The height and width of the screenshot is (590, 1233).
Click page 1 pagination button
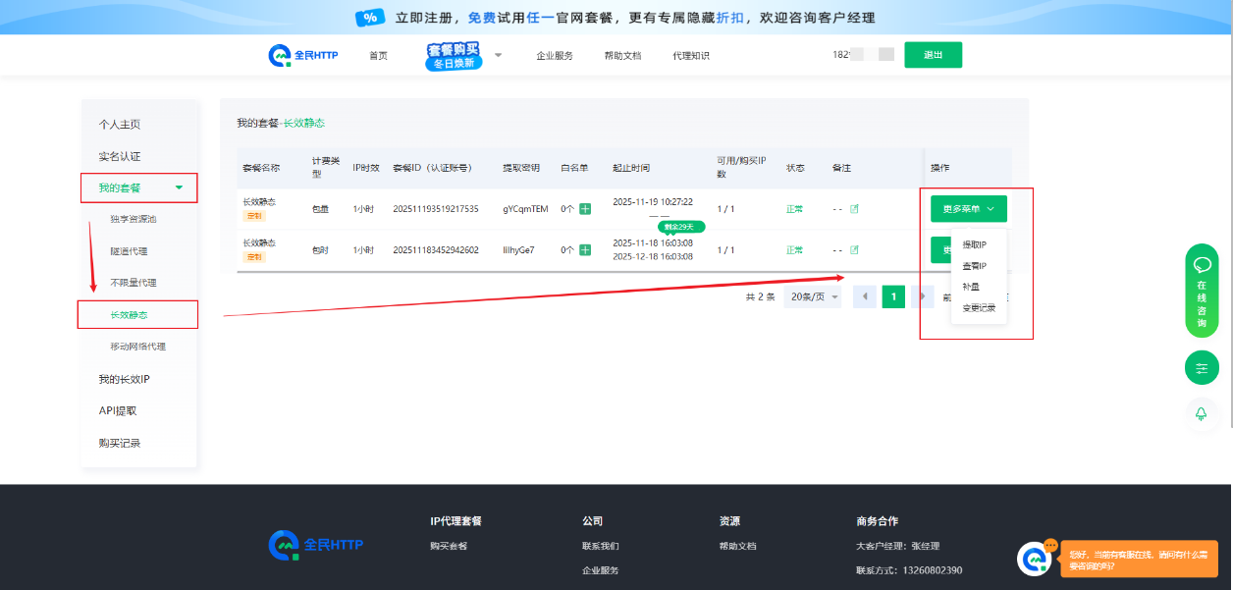[x=893, y=296]
